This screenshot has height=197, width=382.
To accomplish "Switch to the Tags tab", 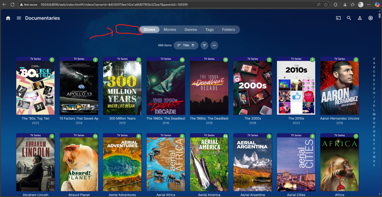I will coord(209,30).
